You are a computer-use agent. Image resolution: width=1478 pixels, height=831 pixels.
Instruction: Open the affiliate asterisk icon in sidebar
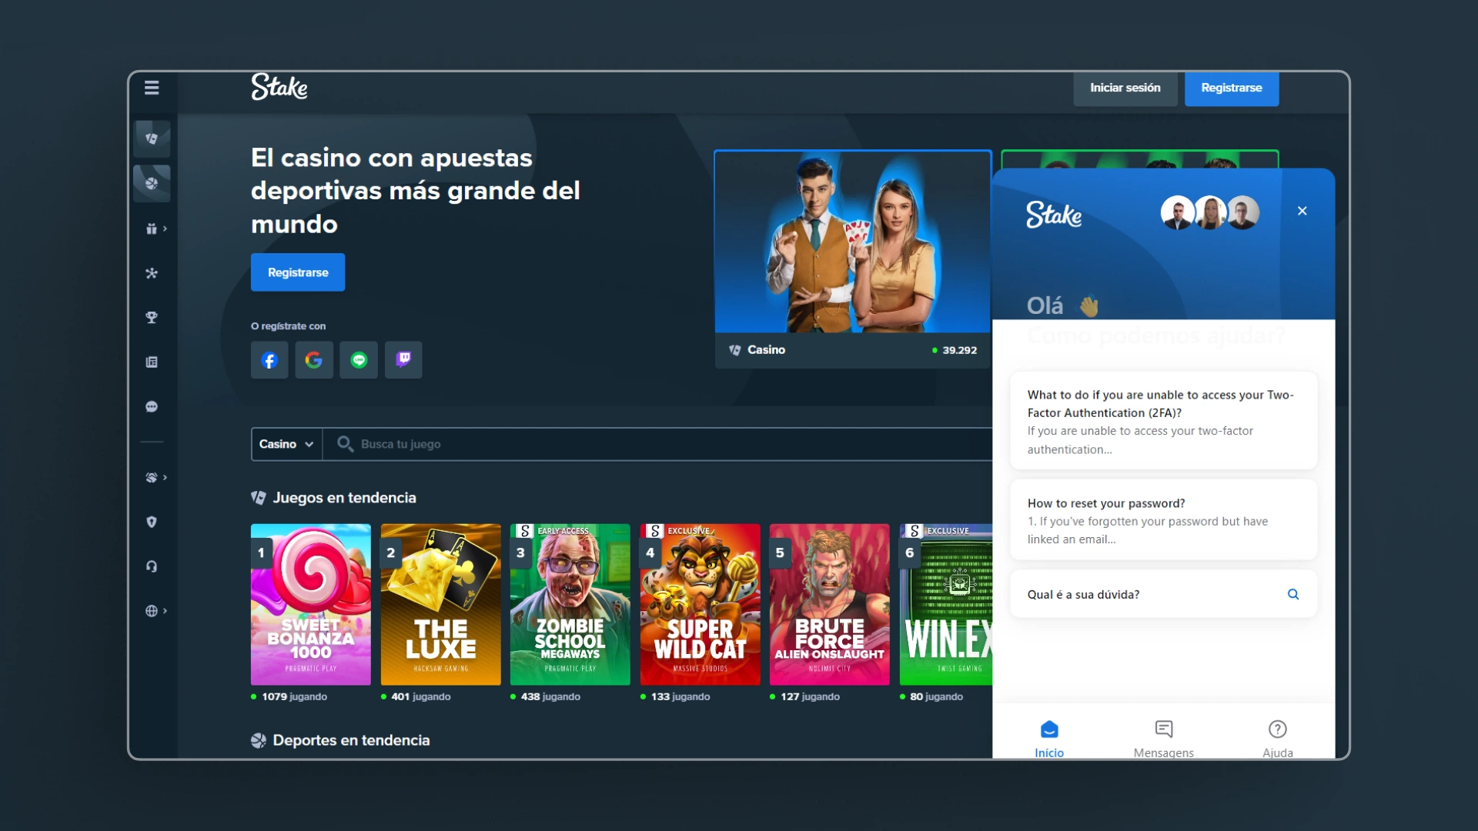pos(152,273)
